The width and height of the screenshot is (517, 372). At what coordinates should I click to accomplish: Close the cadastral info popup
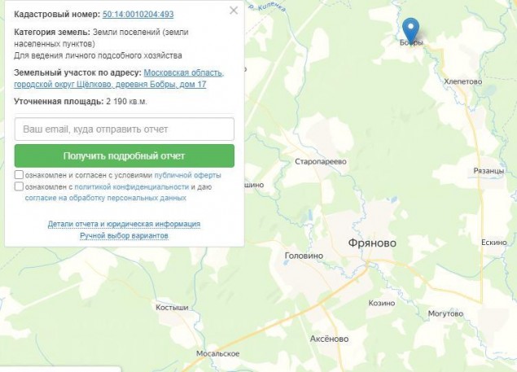tap(234, 11)
